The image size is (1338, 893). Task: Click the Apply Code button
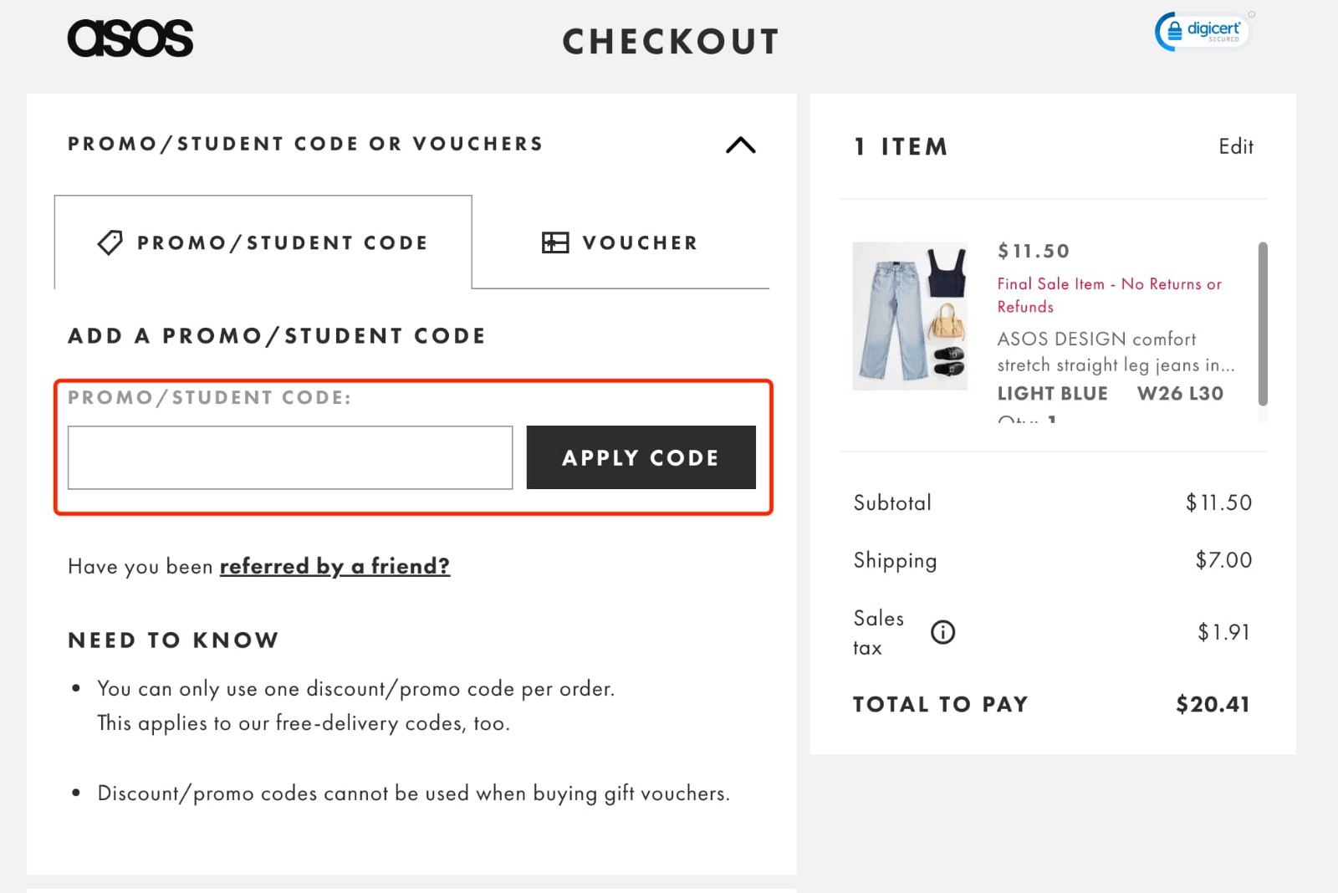coord(641,457)
